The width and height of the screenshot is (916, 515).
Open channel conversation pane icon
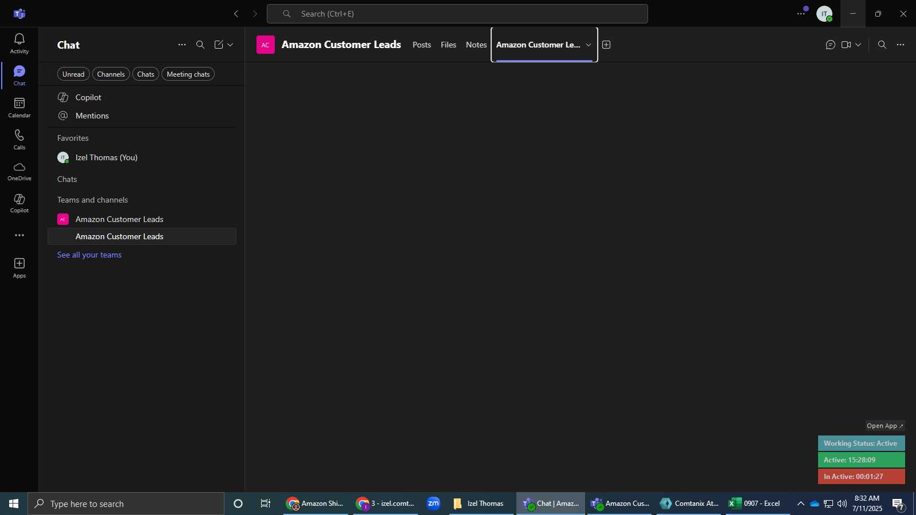click(831, 45)
